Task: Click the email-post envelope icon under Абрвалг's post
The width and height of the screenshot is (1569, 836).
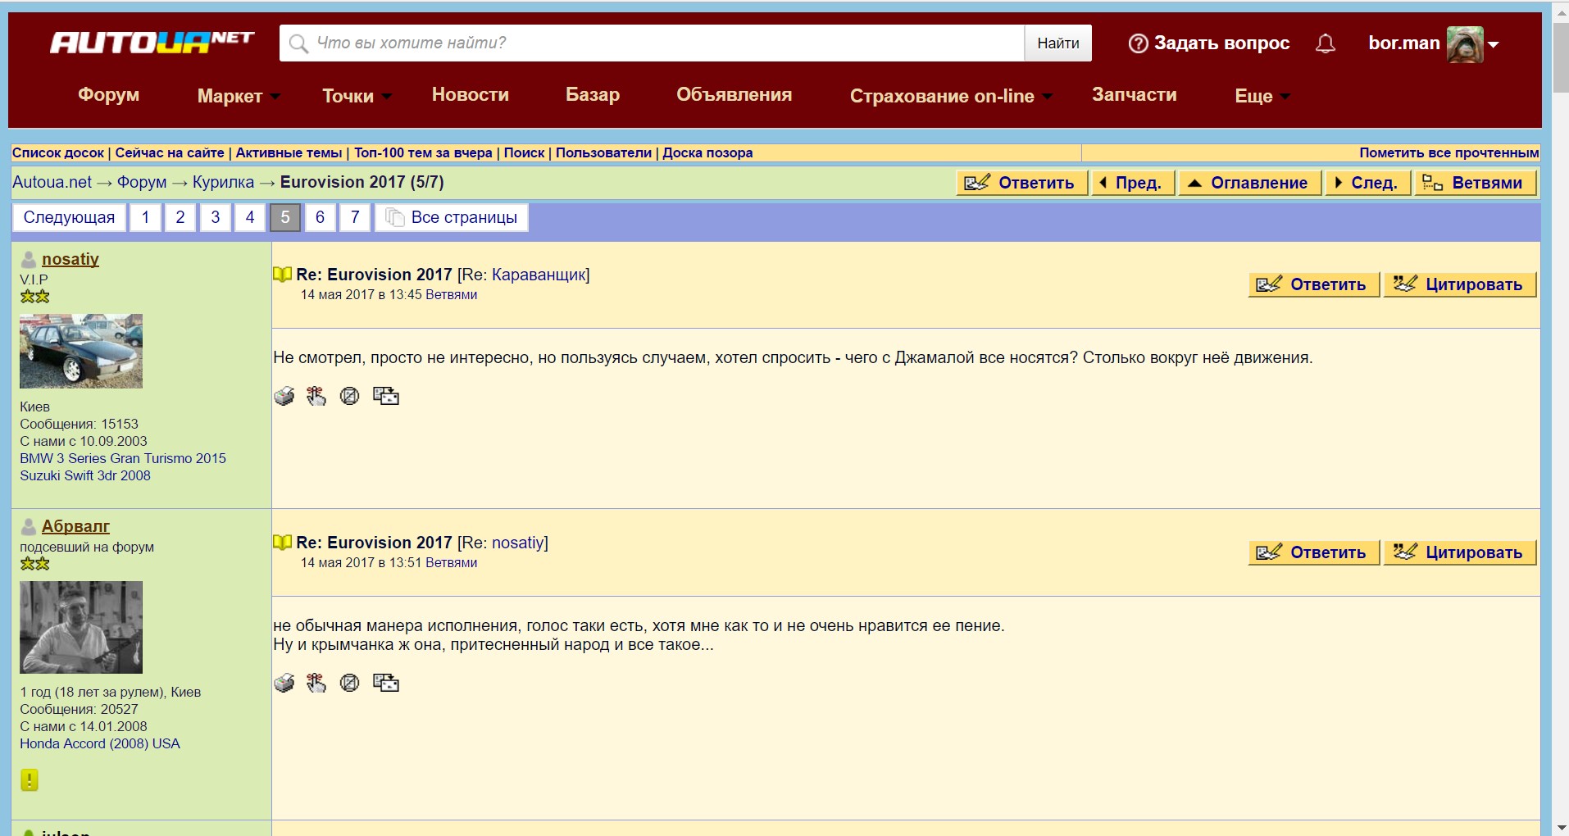Action: (x=385, y=683)
